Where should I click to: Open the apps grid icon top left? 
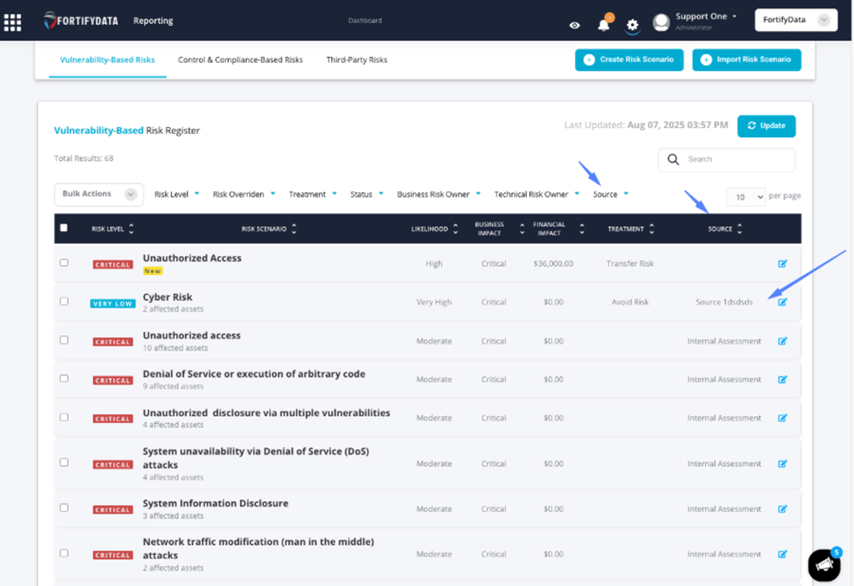click(13, 21)
